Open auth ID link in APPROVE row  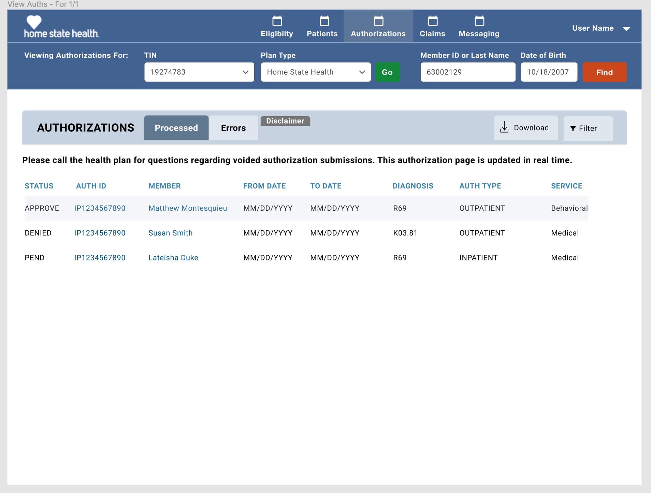click(x=100, y=208)
